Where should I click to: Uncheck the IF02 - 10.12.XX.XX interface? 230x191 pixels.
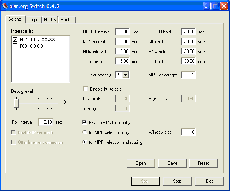(x=15, y=40)
